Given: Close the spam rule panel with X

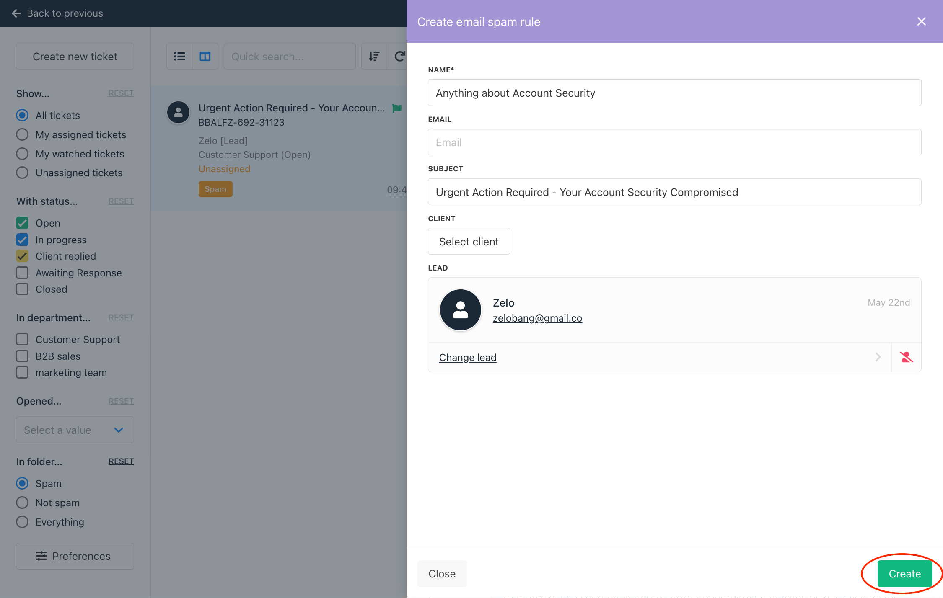Looking at the screenshot, I should pyautogui.click(x=921, y=21).
